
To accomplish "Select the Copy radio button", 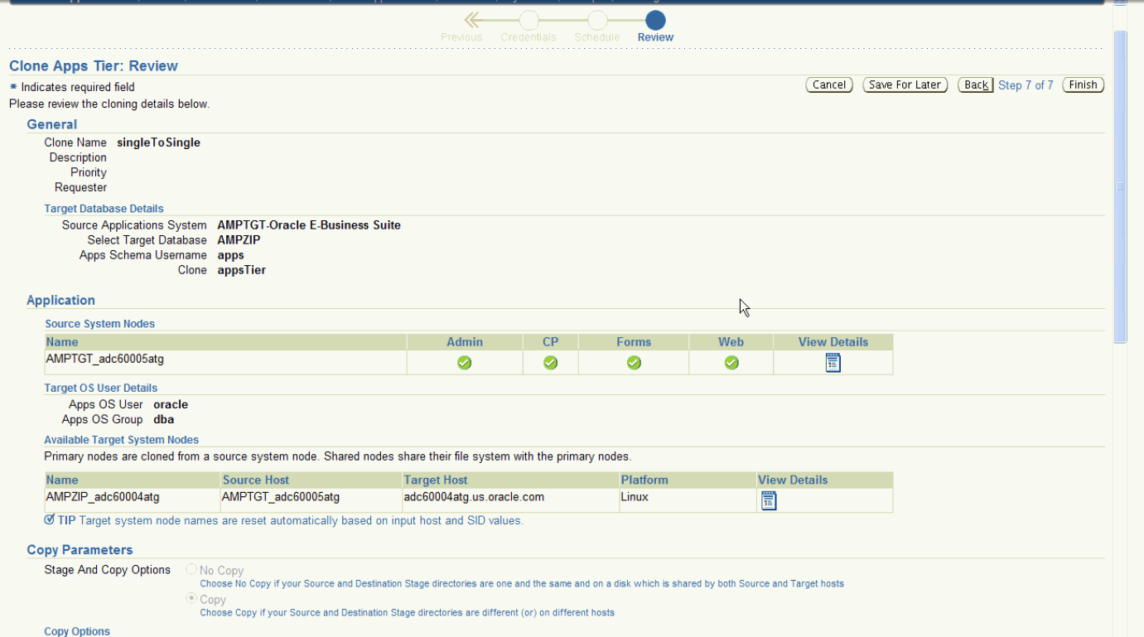I will pyautogui.click(x=192, y=598).
